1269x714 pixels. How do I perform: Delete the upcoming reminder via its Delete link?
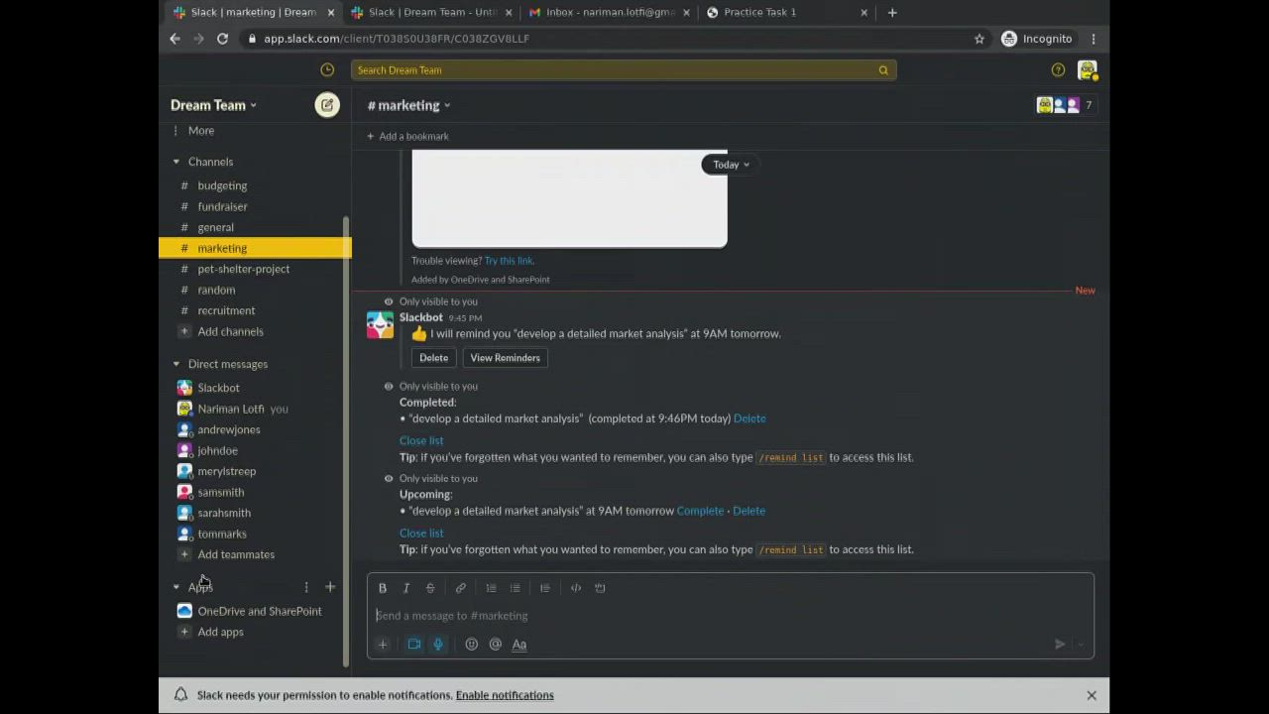tap(749, 511)
